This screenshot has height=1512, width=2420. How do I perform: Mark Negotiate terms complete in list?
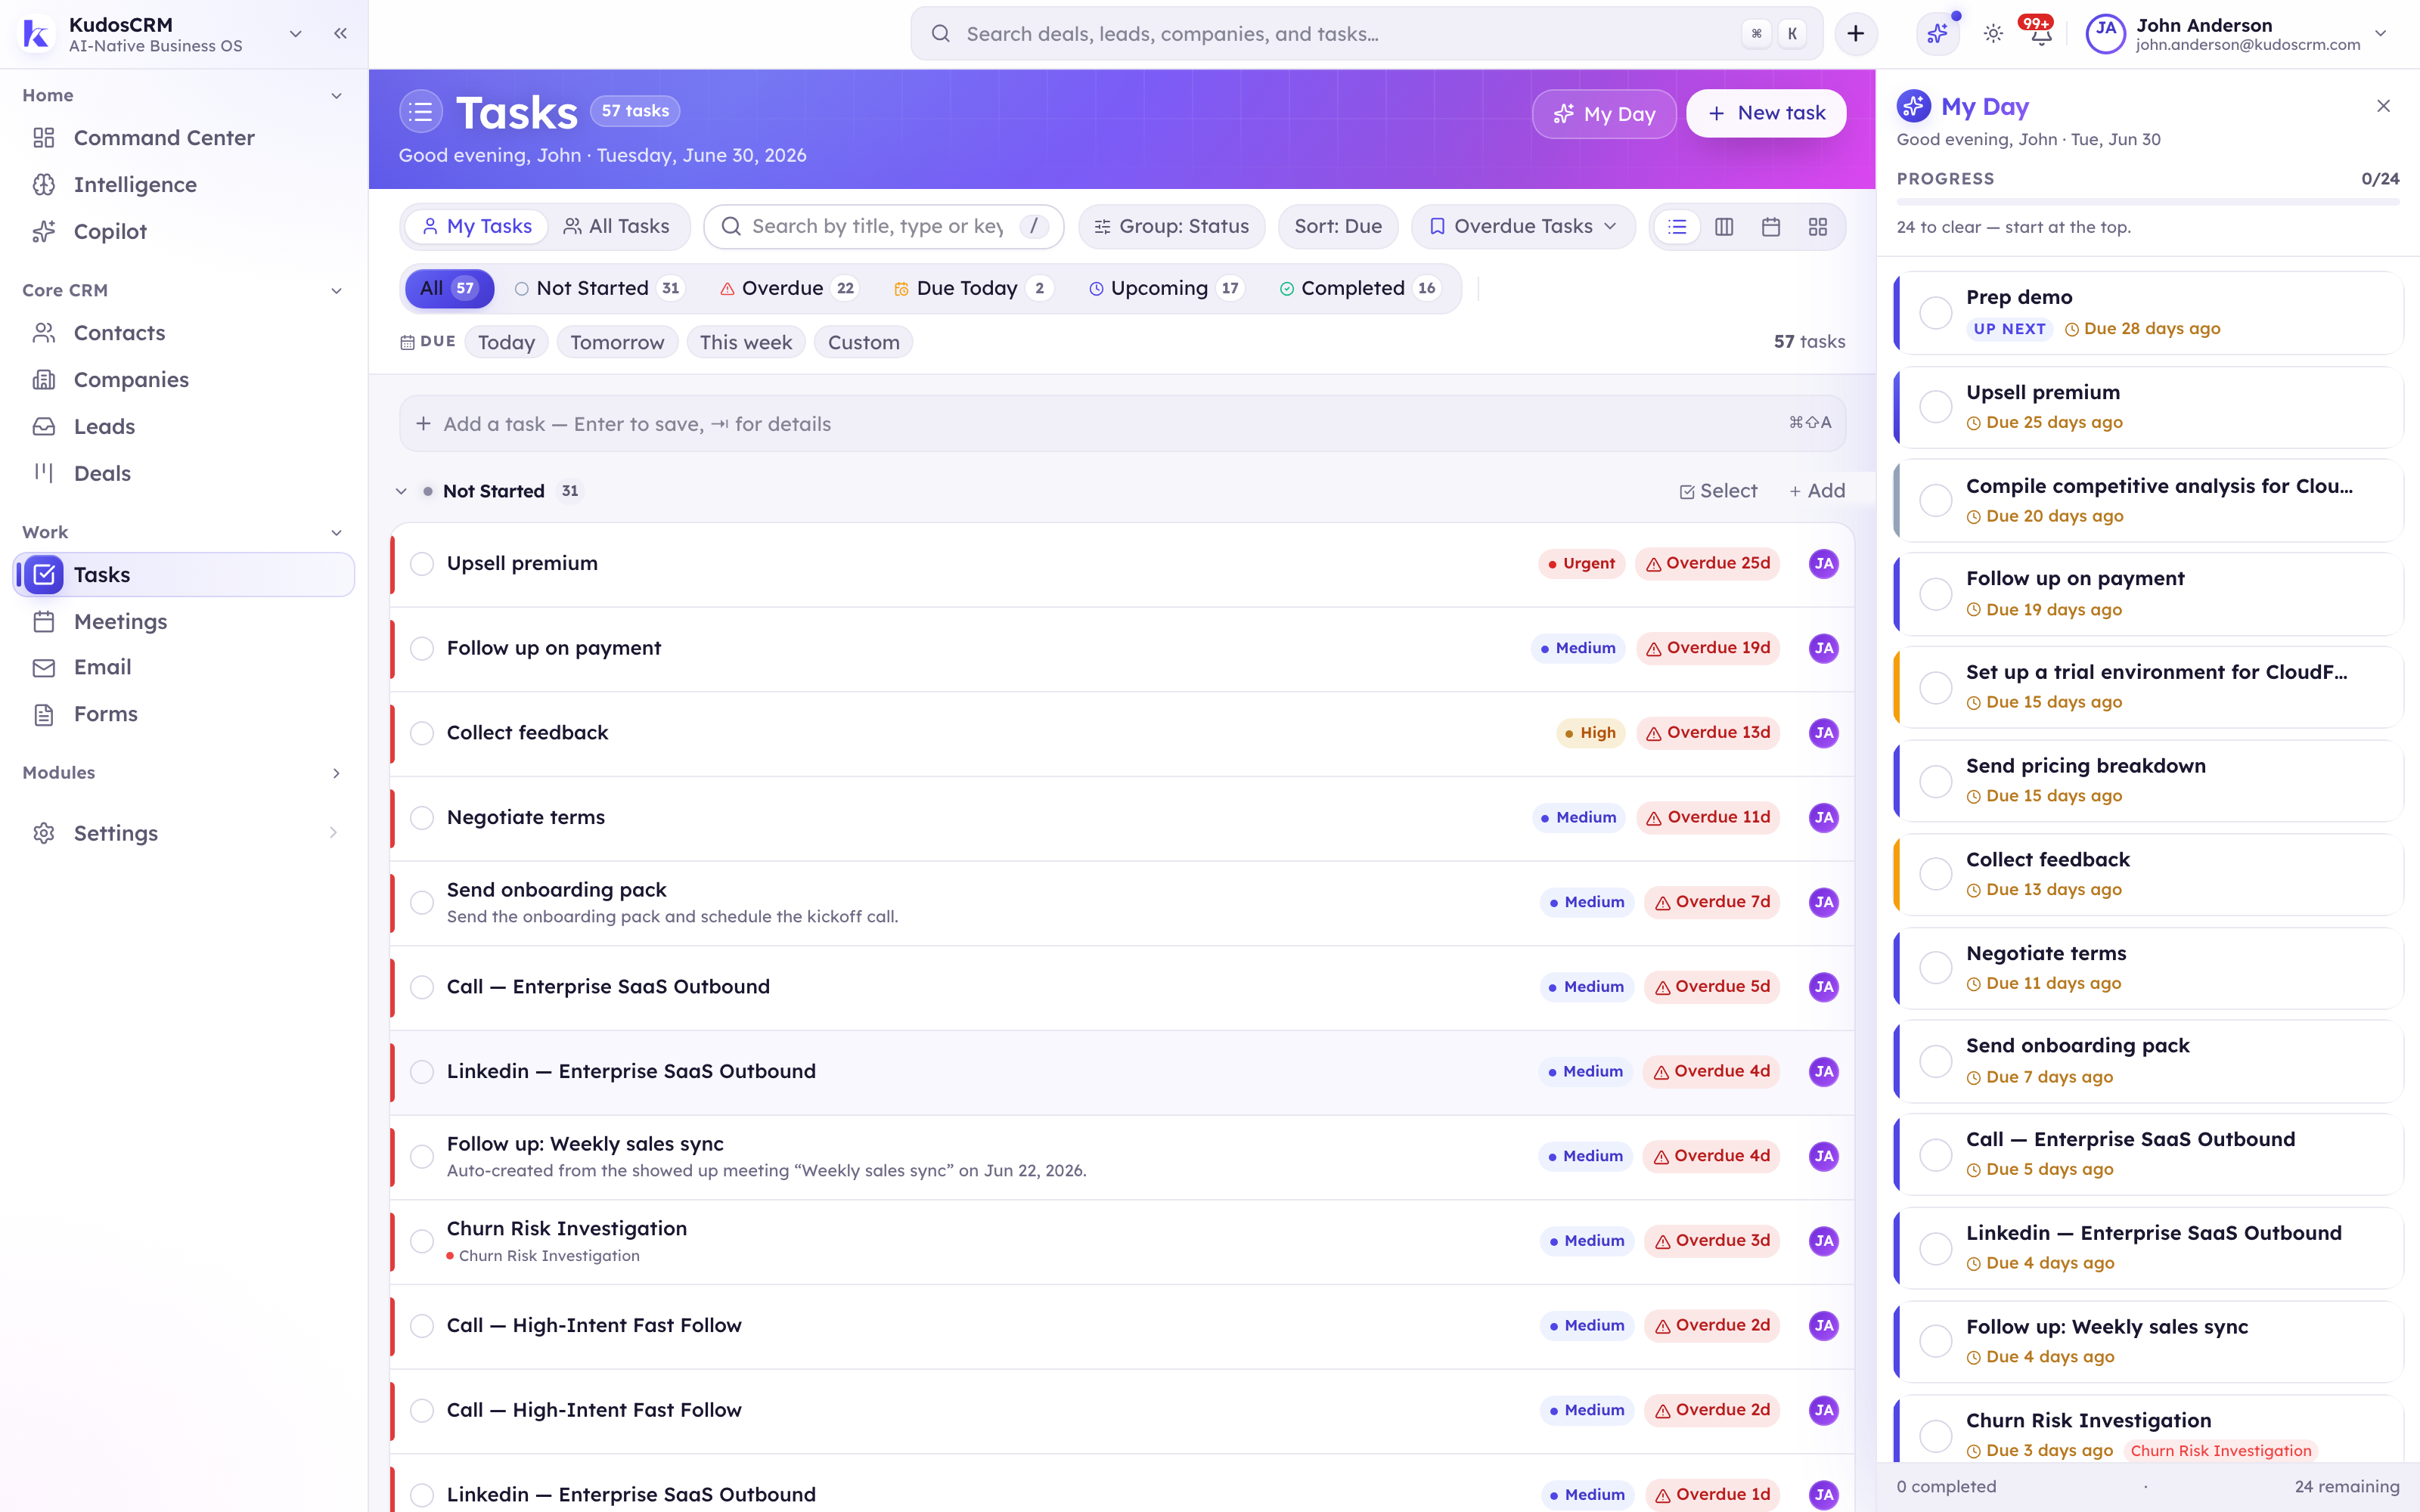click(x=422, y=818)
